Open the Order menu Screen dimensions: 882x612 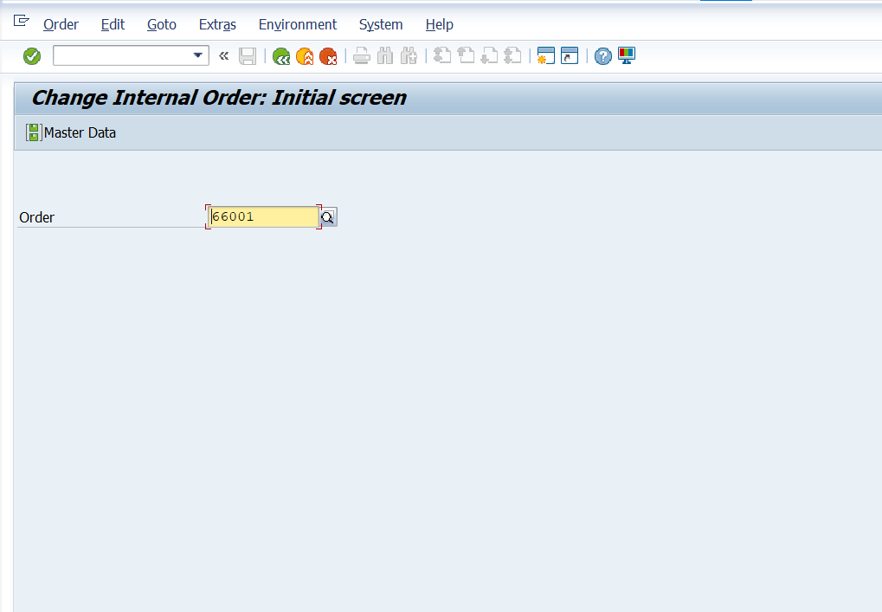tap(61, 25)
